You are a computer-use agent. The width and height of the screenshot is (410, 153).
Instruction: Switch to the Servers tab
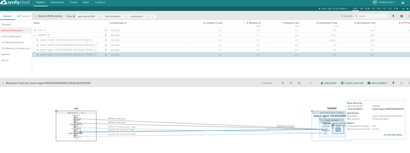pos(7,16)
